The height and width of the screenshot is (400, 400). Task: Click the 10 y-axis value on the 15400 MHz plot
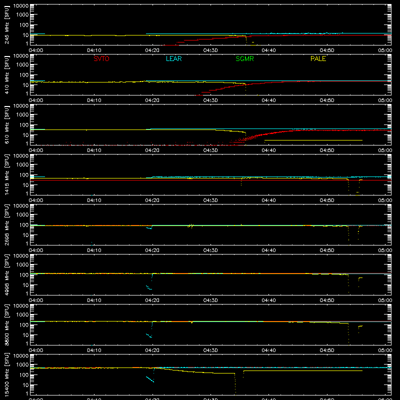pyautogui.click(x=25, y=385)
